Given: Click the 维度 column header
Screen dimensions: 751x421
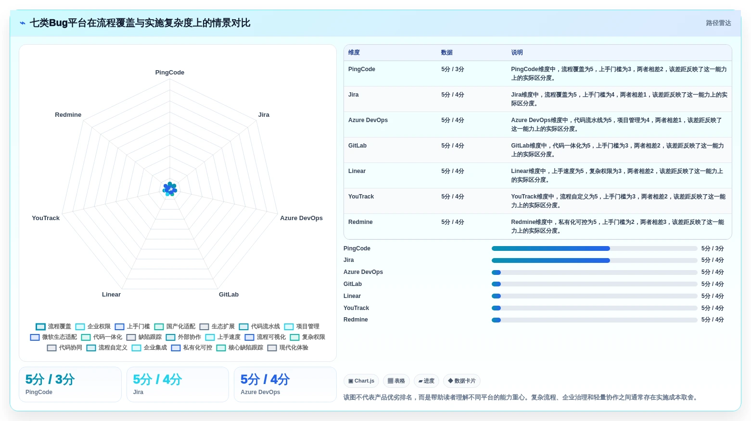Looking at the screenshot, I should (354, 53).
